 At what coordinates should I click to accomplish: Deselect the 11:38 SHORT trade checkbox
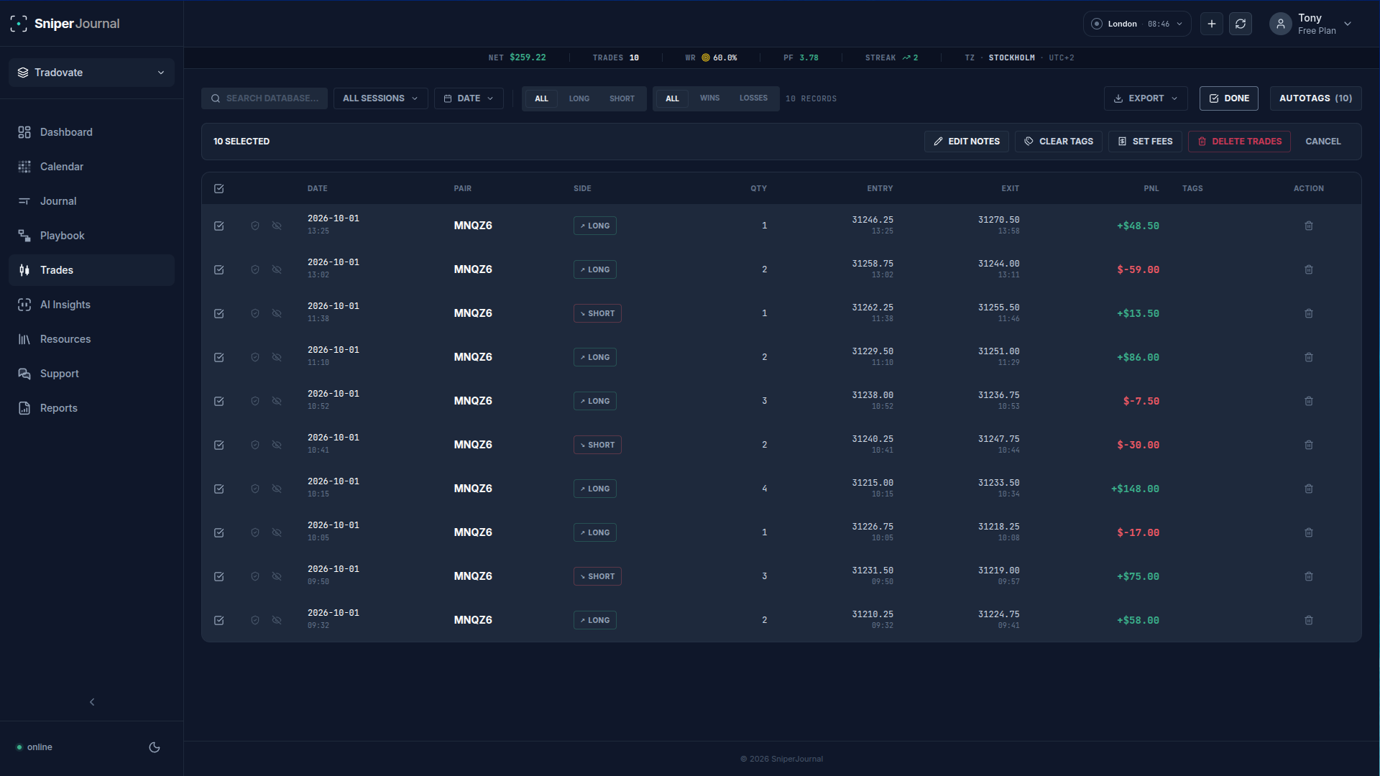click(219, 313)
